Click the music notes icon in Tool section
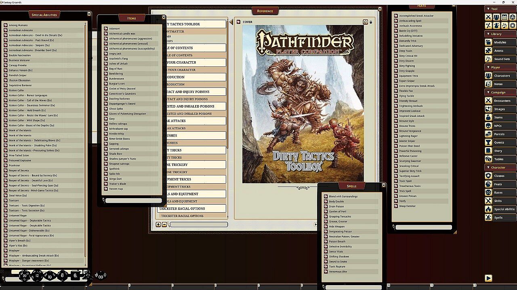Viewport: 517px width, 290px height. tap(504, 25)
